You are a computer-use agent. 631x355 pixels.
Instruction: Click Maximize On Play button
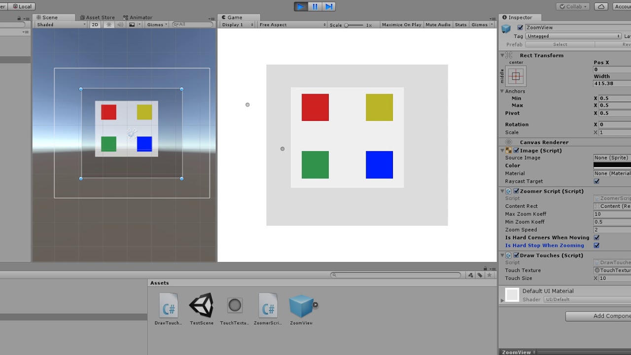(401, 25)
